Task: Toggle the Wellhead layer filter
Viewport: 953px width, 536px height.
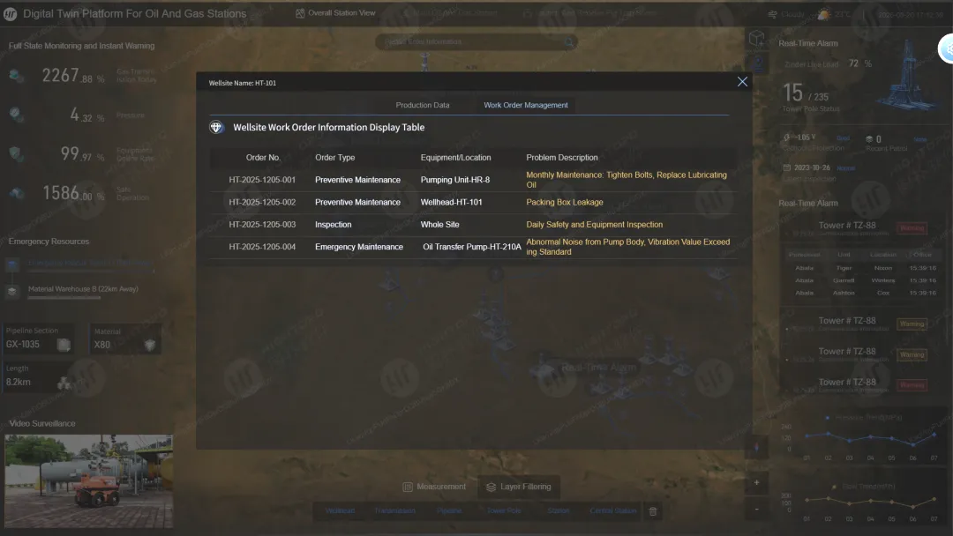Action: (x=340, y=511)
